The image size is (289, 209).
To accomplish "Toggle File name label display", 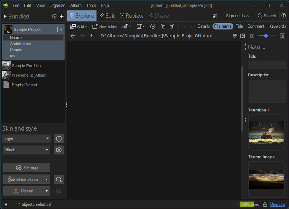I will [x=223, y=26].
